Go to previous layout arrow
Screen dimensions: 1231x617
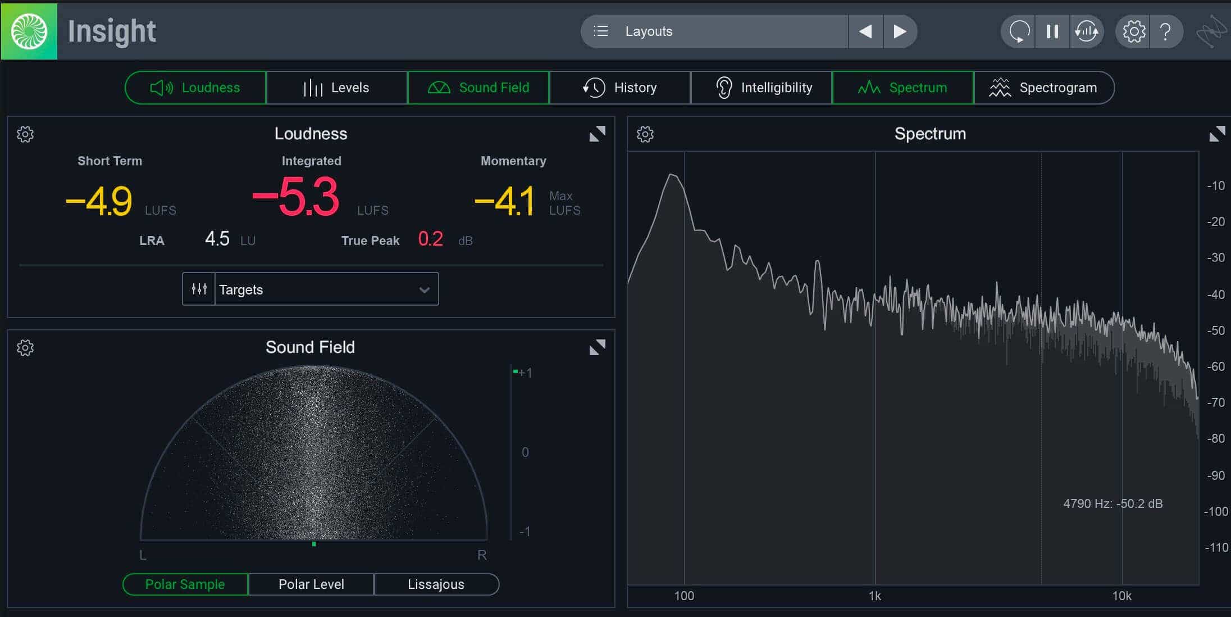pos(865,31)
